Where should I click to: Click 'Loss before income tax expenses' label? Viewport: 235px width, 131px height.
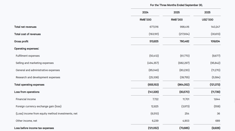34,128
